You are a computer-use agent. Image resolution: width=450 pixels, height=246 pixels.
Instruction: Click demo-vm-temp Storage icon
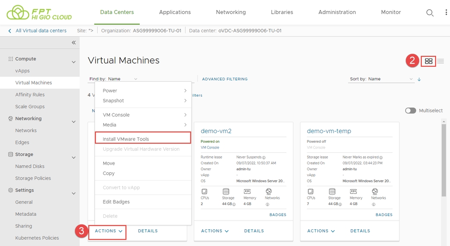tap(332, 192)
